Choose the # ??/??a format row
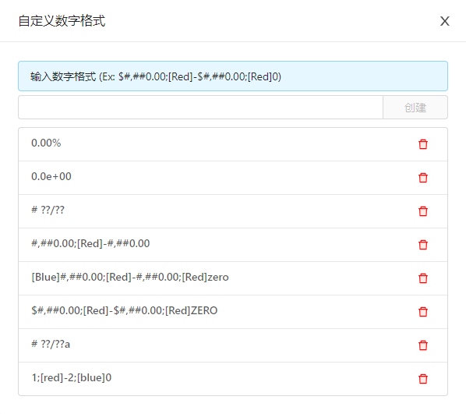This screenshot has width=466, height=414. pos(233,345)
